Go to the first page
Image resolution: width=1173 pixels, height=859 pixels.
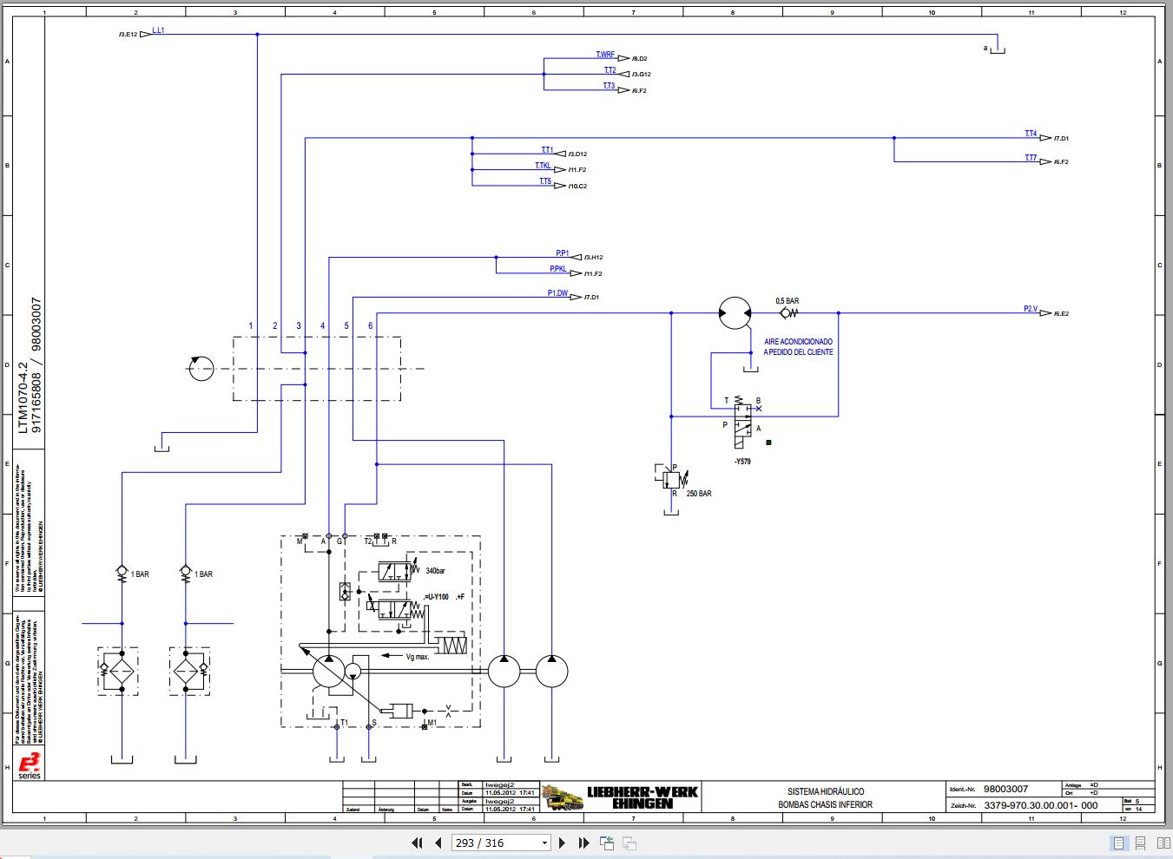[417, 843]
